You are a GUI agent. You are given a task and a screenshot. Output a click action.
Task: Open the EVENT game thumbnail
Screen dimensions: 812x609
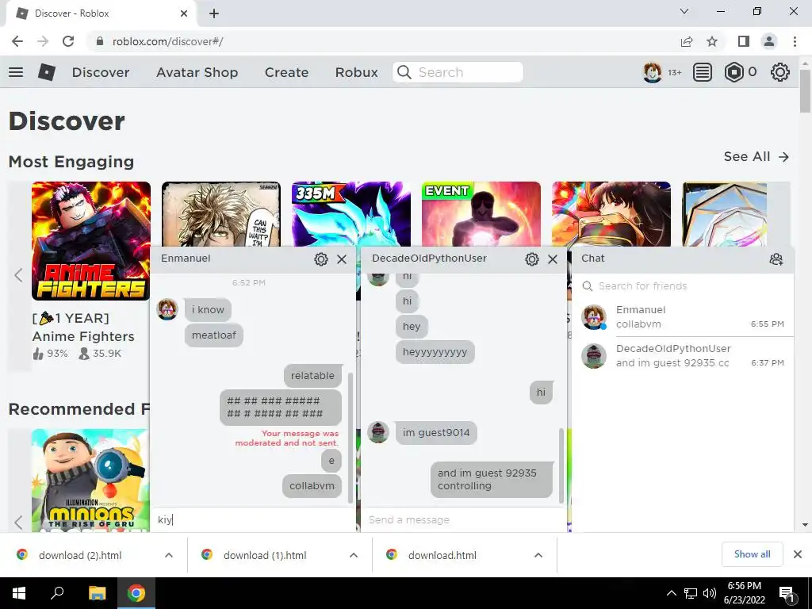[x=481, y=214]
